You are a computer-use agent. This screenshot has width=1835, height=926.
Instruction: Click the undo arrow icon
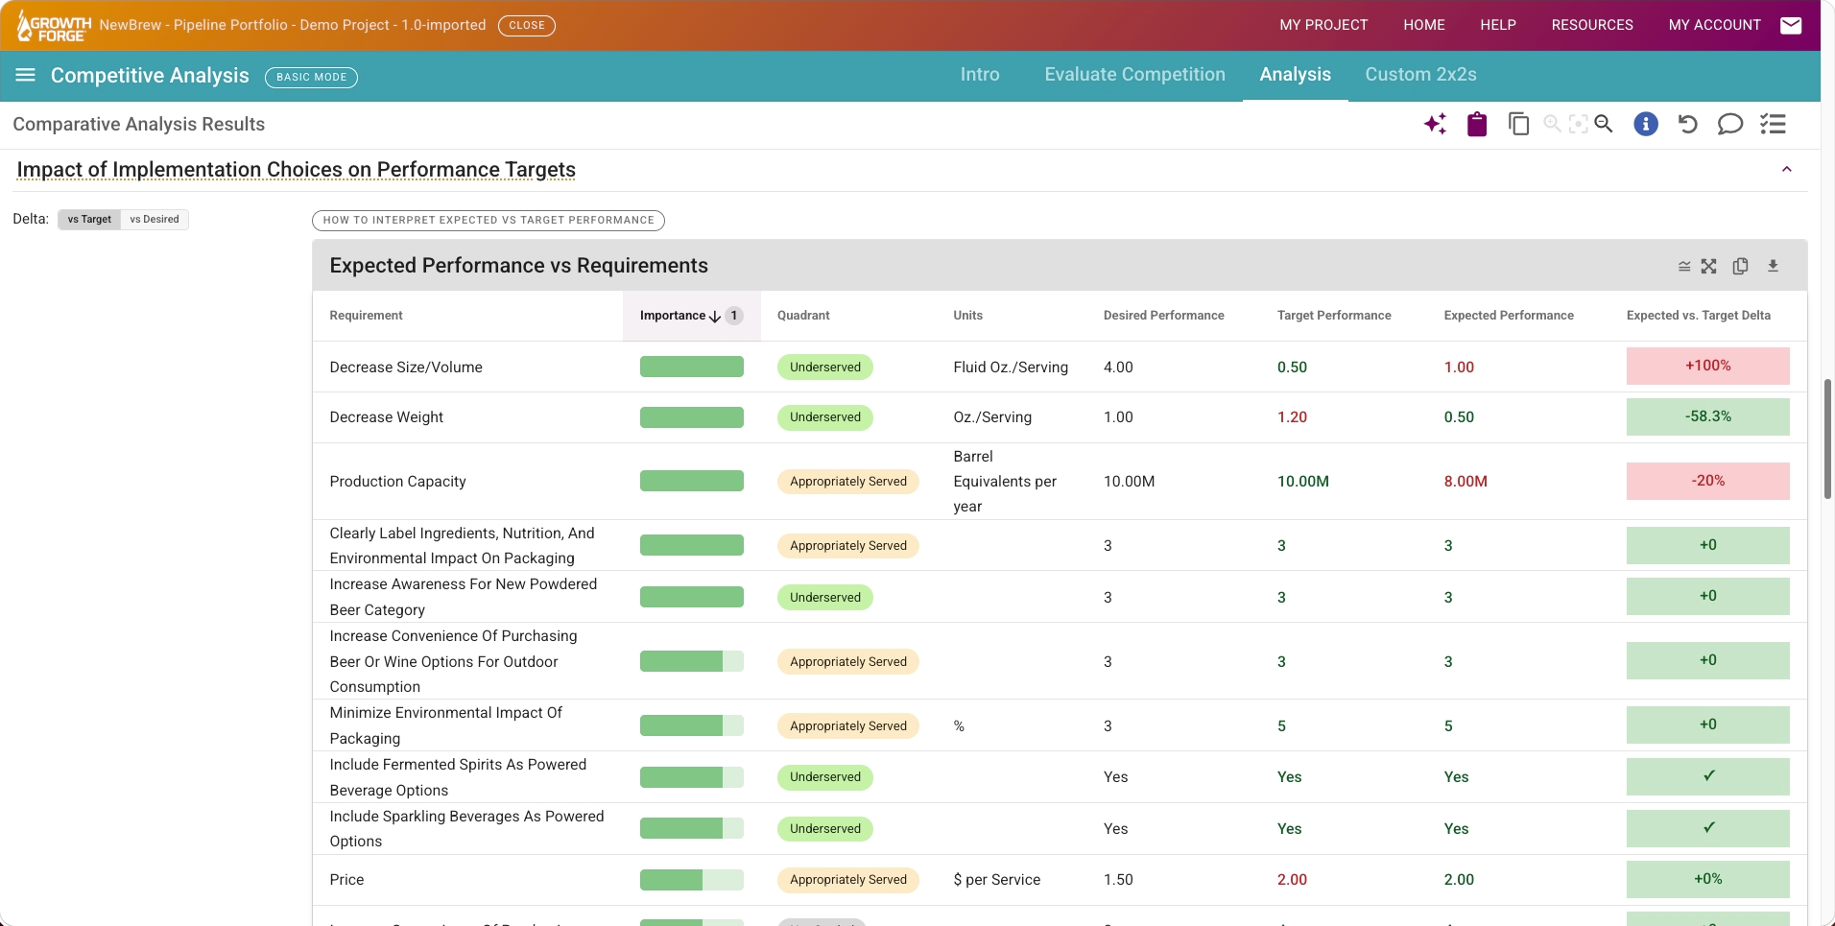tap(1688, 124)
